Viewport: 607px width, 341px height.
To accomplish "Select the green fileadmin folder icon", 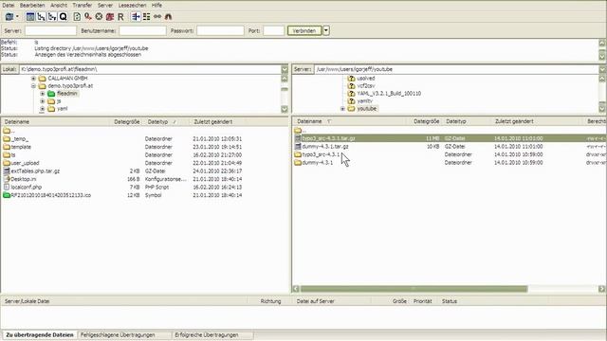I will [x=51, y=94].
